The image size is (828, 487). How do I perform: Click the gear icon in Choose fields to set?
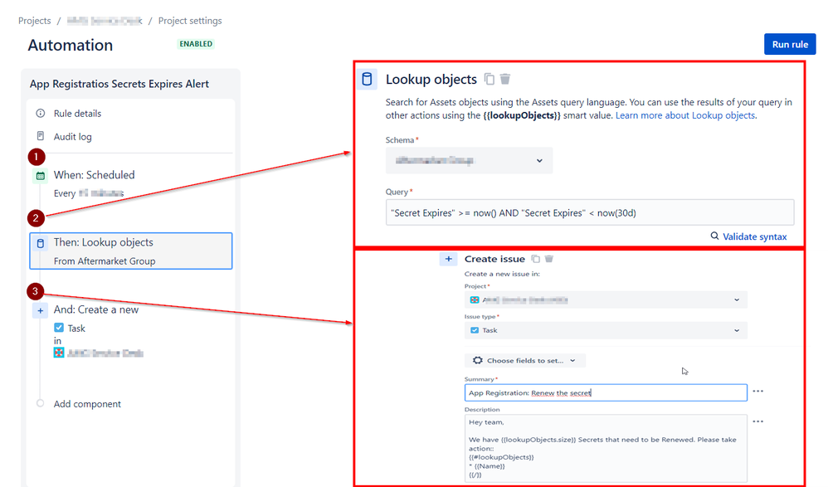point(477,360)
